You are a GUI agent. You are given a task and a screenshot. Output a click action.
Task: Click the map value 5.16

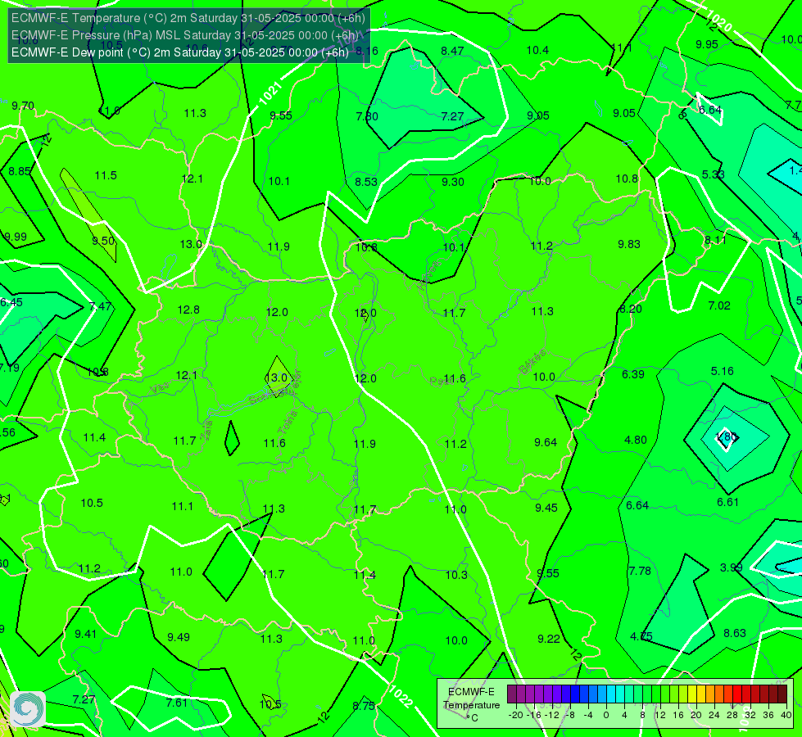point(723,371)
